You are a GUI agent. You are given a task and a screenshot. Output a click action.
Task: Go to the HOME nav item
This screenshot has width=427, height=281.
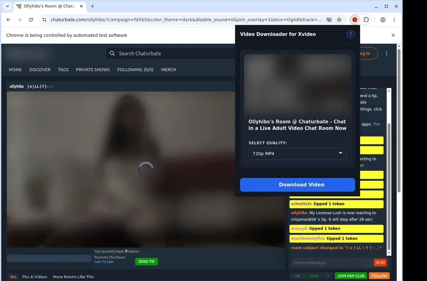[15, 70]
